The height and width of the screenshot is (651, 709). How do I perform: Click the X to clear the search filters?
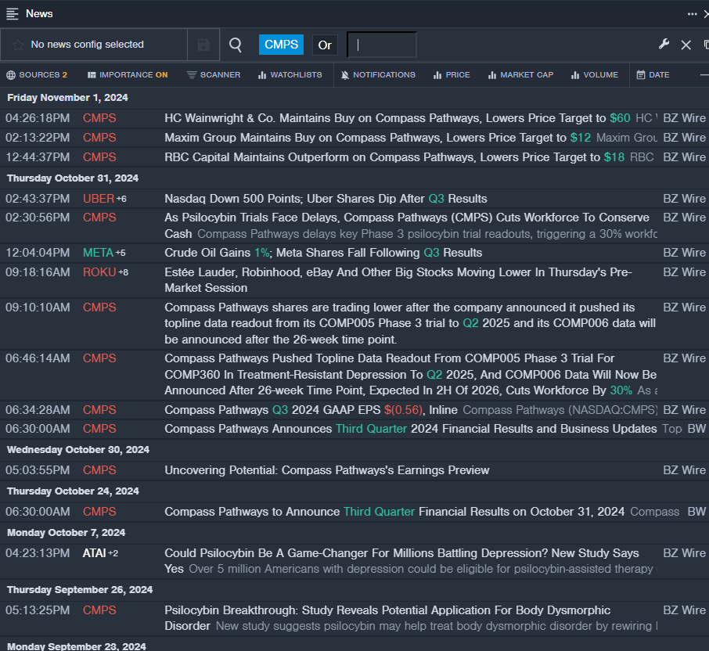[686, 45]
